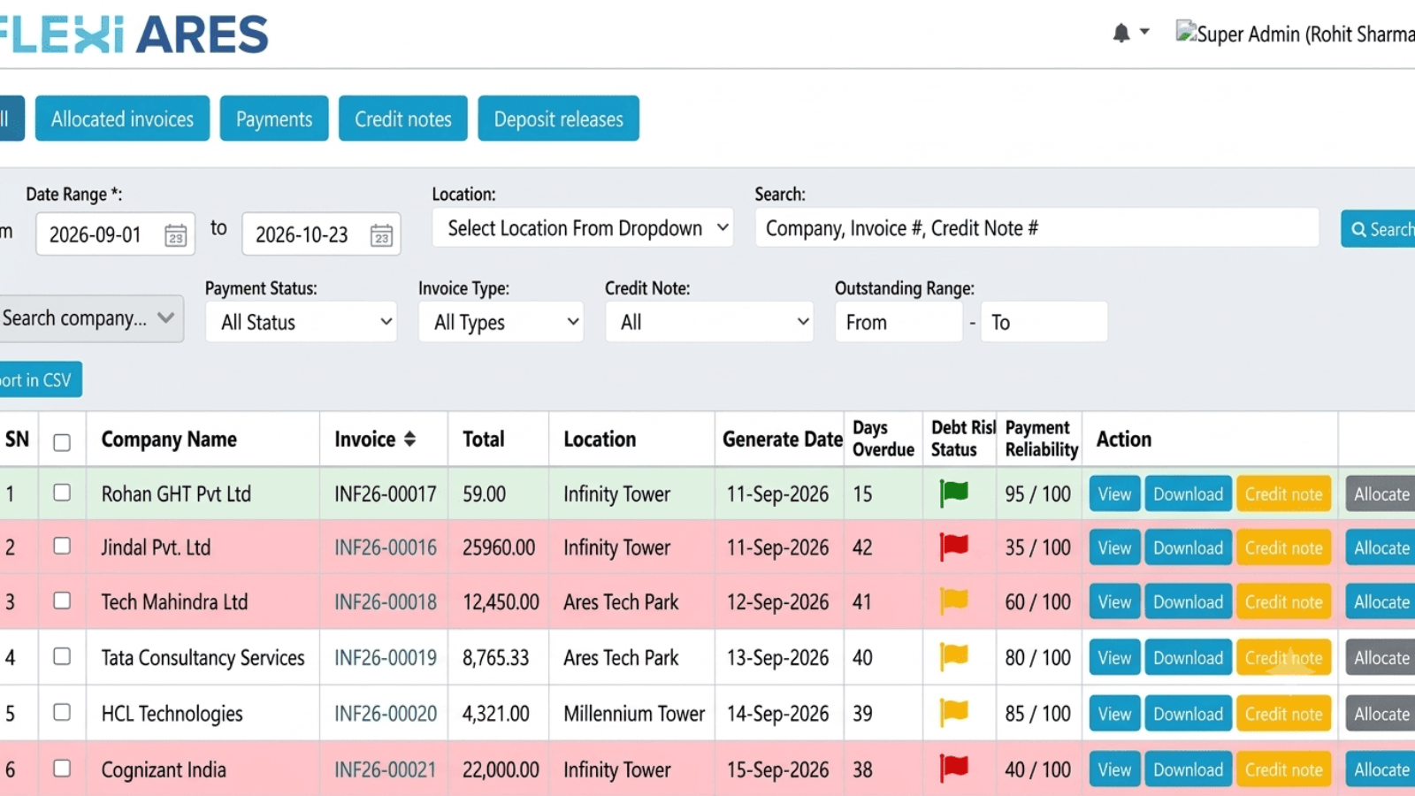Download invoice INF26-00016 for Jindal Pvt. Ltd

1188,548
